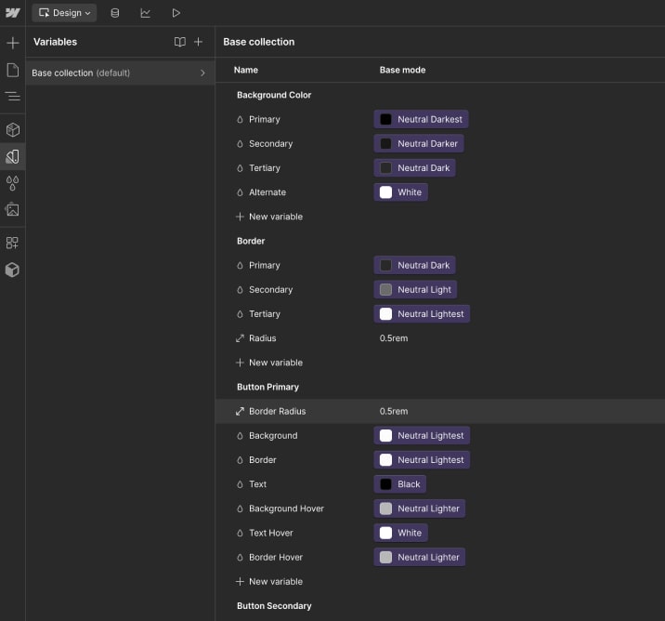Open the Add elements plus panel

[13, 43]
